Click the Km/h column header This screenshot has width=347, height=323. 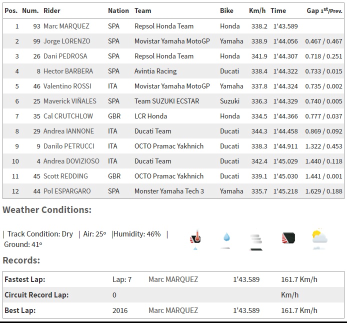click(x=257, y=10)
